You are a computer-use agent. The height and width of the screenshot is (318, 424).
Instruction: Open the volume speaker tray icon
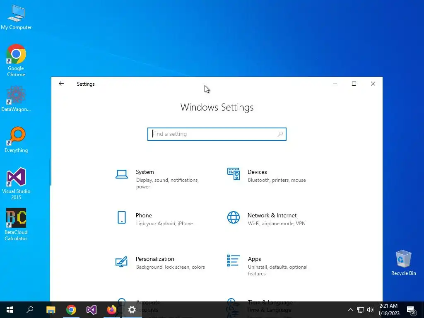point(370,310)
